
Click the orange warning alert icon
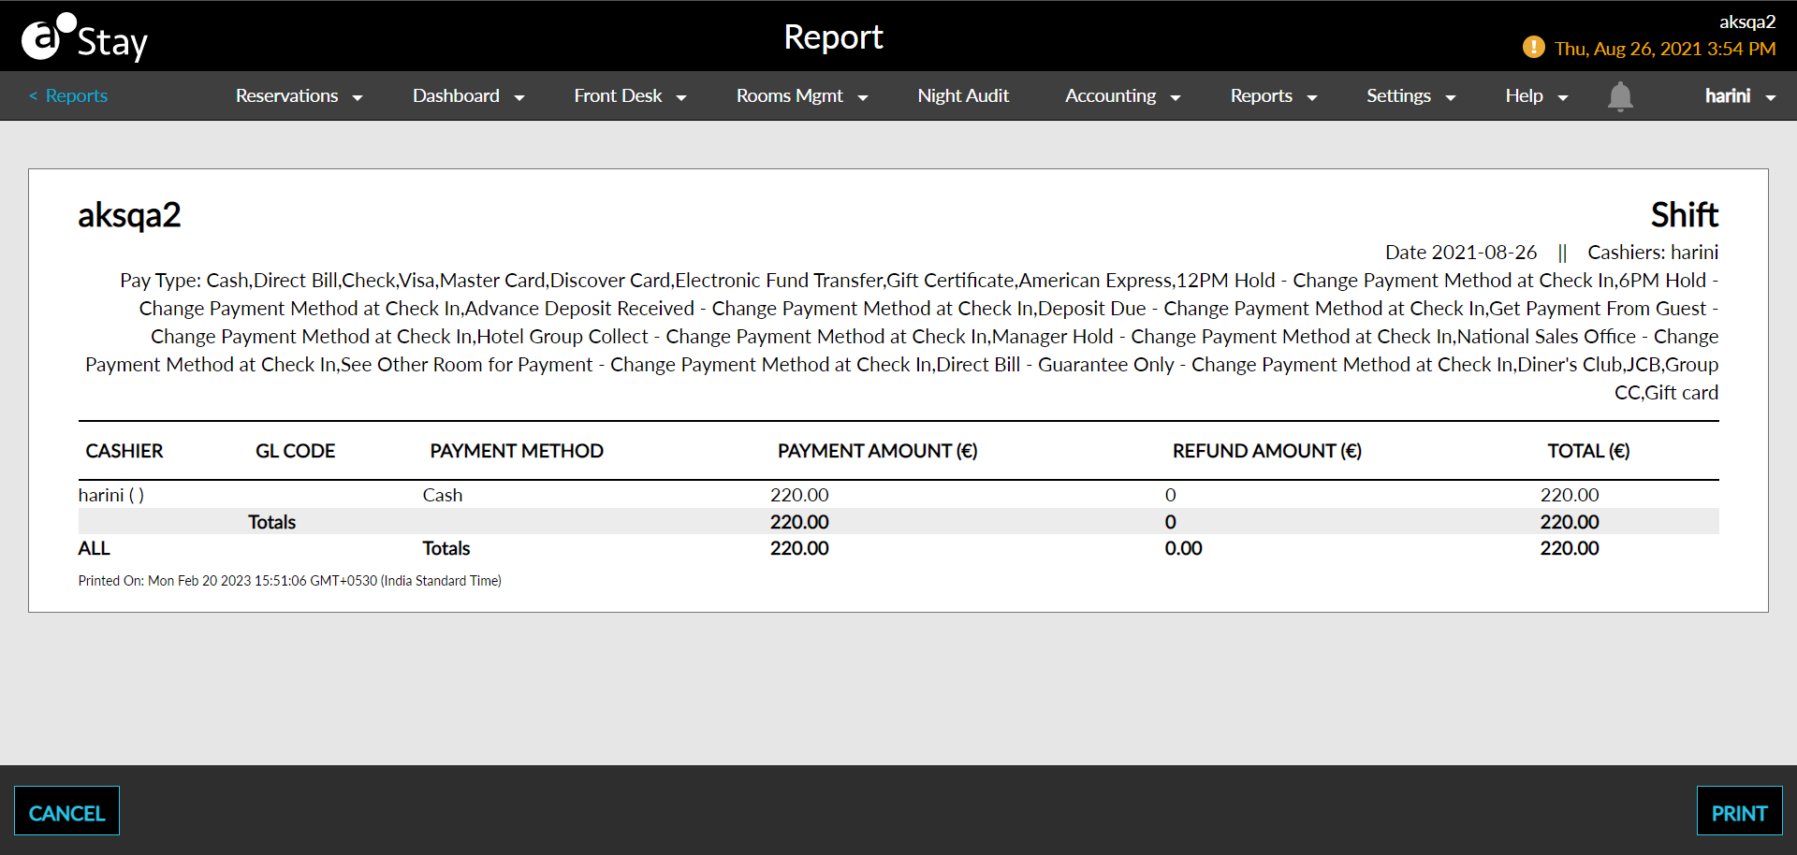coord(1533,47)
